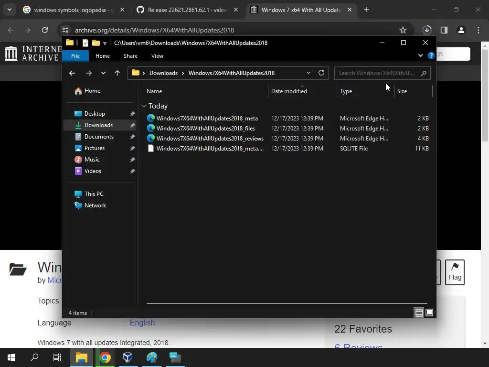Open Windows Start menu
Image resolution: width=489 pixels, height=367 pixels.
pos(11,357)
